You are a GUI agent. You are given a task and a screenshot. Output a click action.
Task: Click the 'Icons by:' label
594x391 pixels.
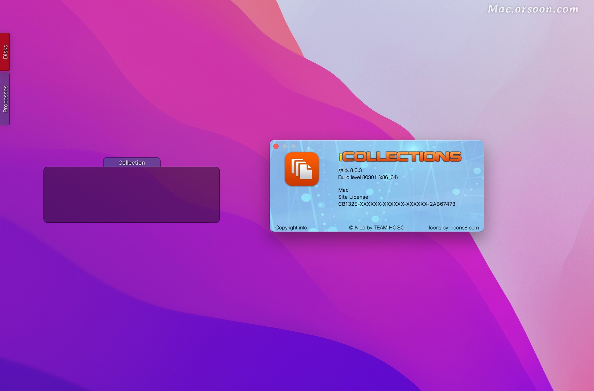(439, 228)
